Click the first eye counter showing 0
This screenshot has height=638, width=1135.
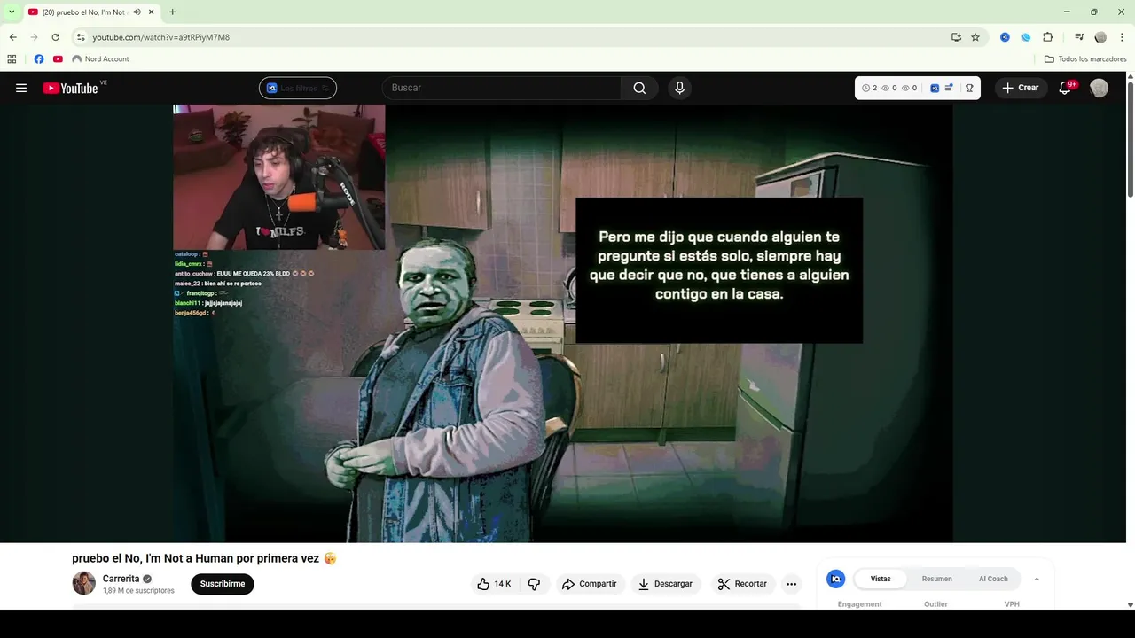click(x=889, y=88)
